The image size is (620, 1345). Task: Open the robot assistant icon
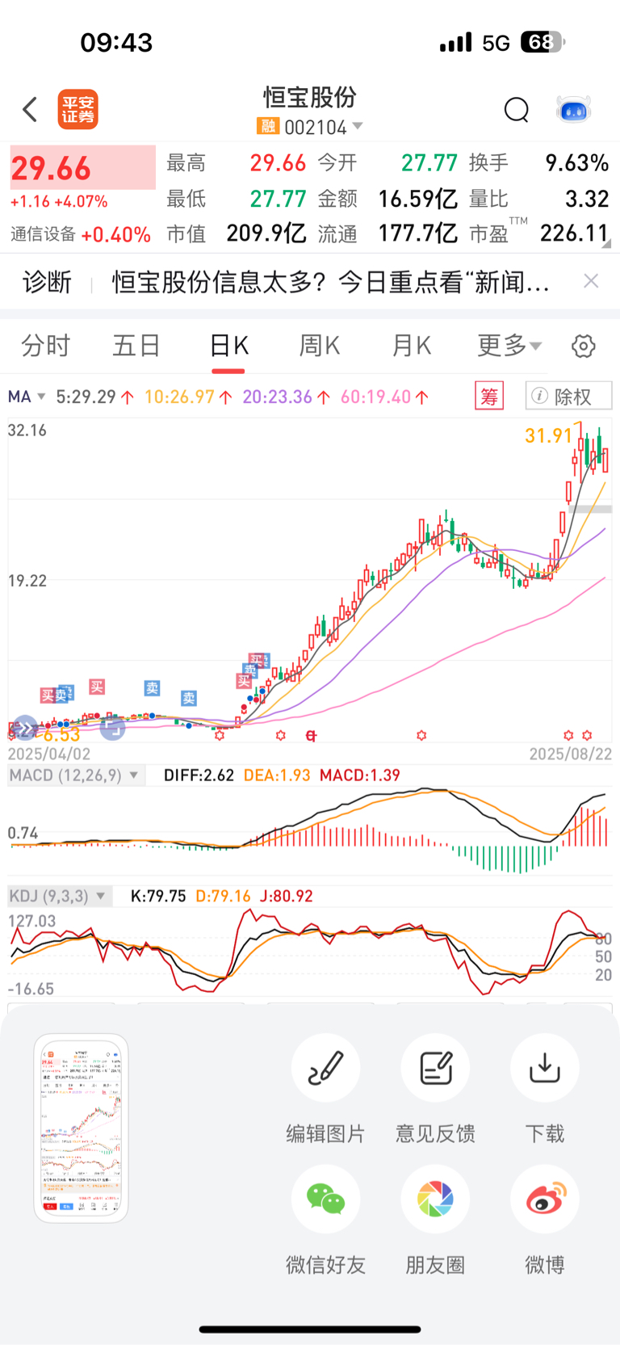pos(574,109)
